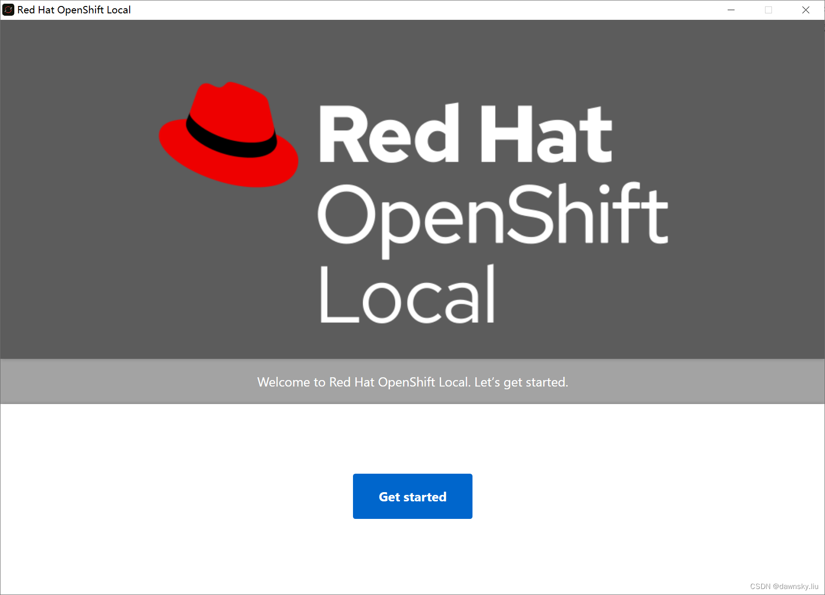This screenshot has height=595, width=825.
Task: Click the Get started button
Action: point(412,496)
